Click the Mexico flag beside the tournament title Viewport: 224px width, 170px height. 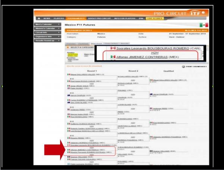point(203,25)
